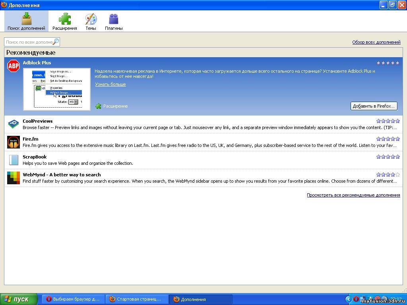The height and width of the screenshot is (305, 407).
Task: Click the CoolPreviews star rating
Action: (x=388, y=121)
